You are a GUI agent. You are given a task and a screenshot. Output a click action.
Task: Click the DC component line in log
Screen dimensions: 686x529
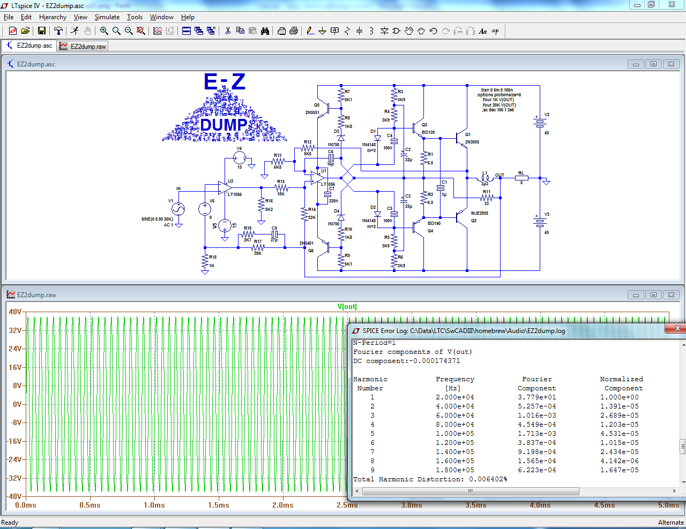coord(406,361)
